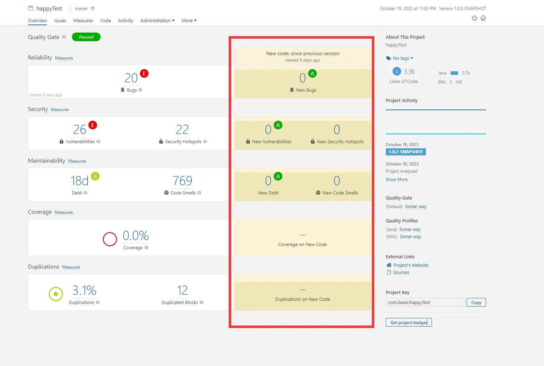544x366 pixels.
Task: Copy the project key
Action: [476, 302]
